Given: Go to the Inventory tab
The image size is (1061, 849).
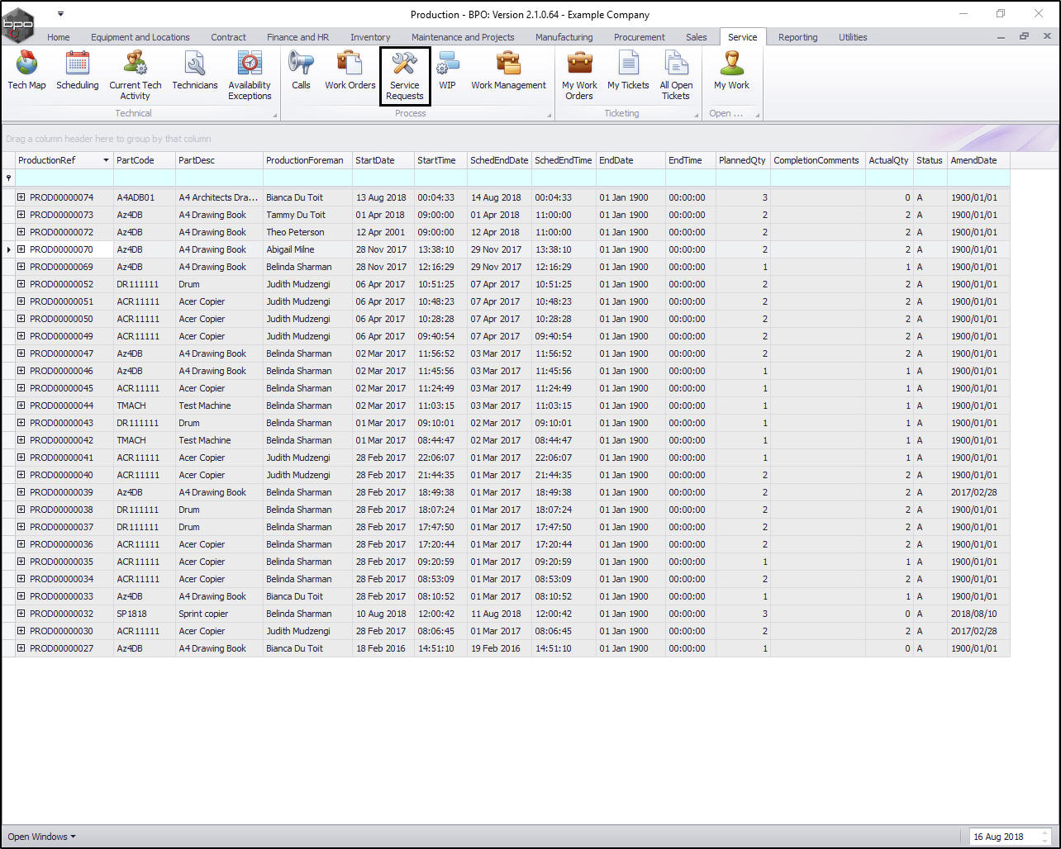Looking at the screenshot, I should pos(370,37).
